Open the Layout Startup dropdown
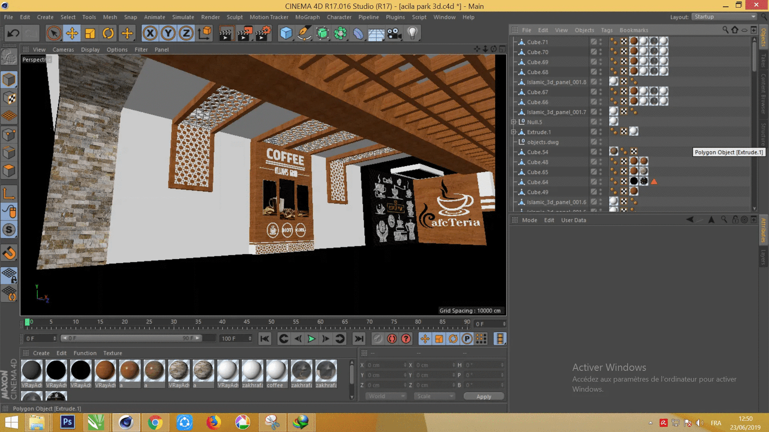The height and width of the screenshot is (432, 769). [724, 17]
